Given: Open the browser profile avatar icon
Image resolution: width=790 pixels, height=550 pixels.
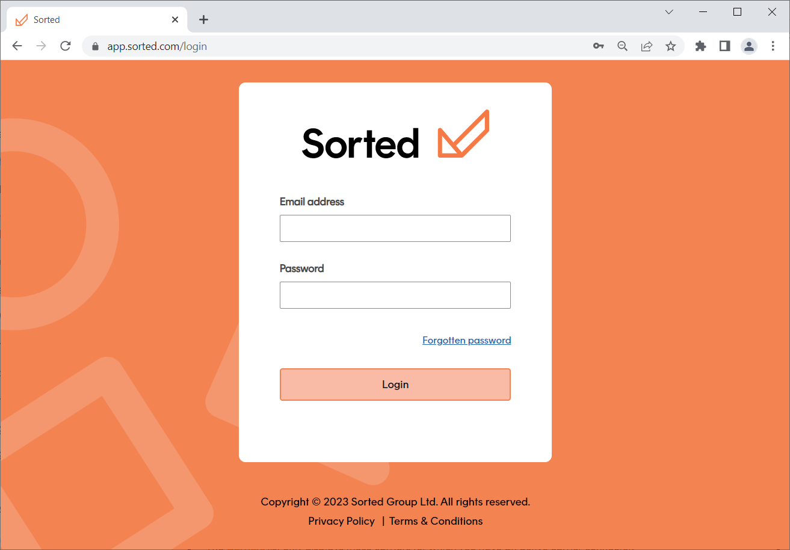Looking at the screenshot, I should click(x=748, y=46).
